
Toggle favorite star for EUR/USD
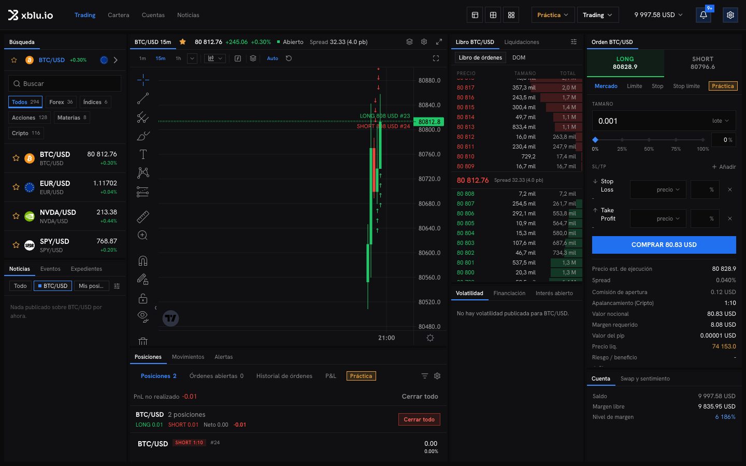coord(16,187)
